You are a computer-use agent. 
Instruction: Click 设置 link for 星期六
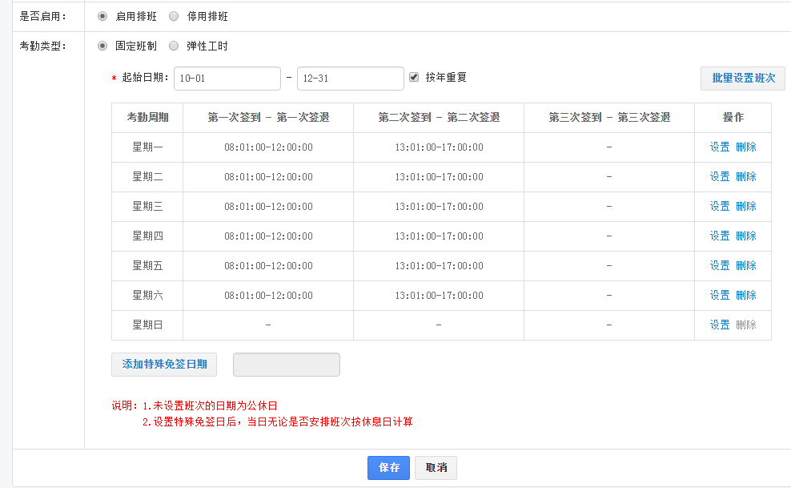720,296
